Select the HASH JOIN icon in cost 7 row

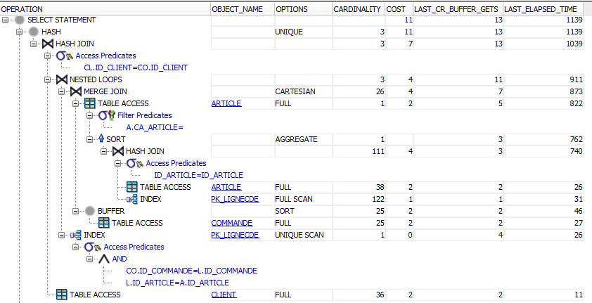(48, 44)
